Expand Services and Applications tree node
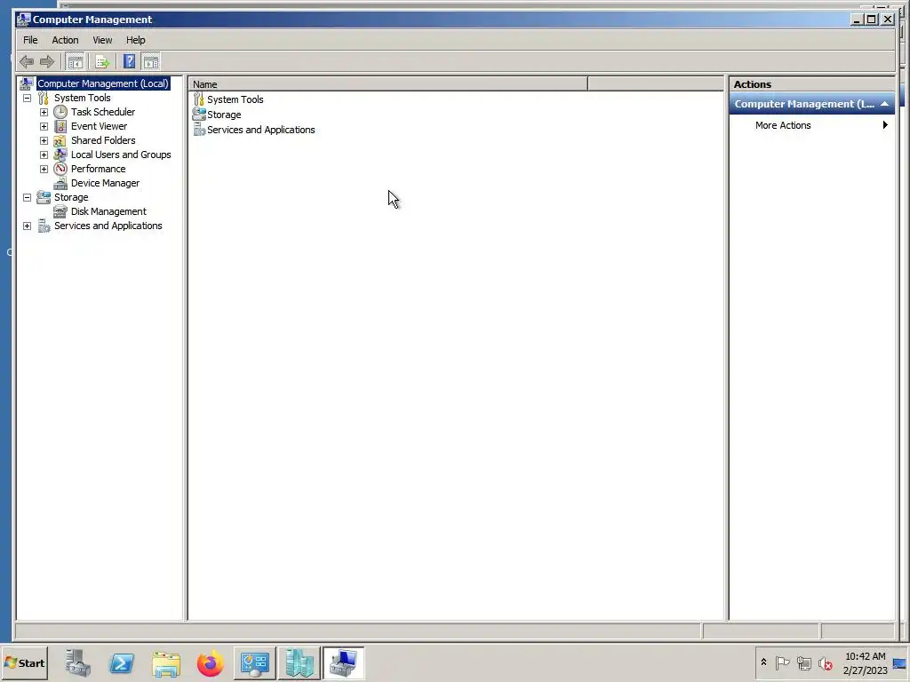Screen dimensions: 910x682 (x=27, y=226)
